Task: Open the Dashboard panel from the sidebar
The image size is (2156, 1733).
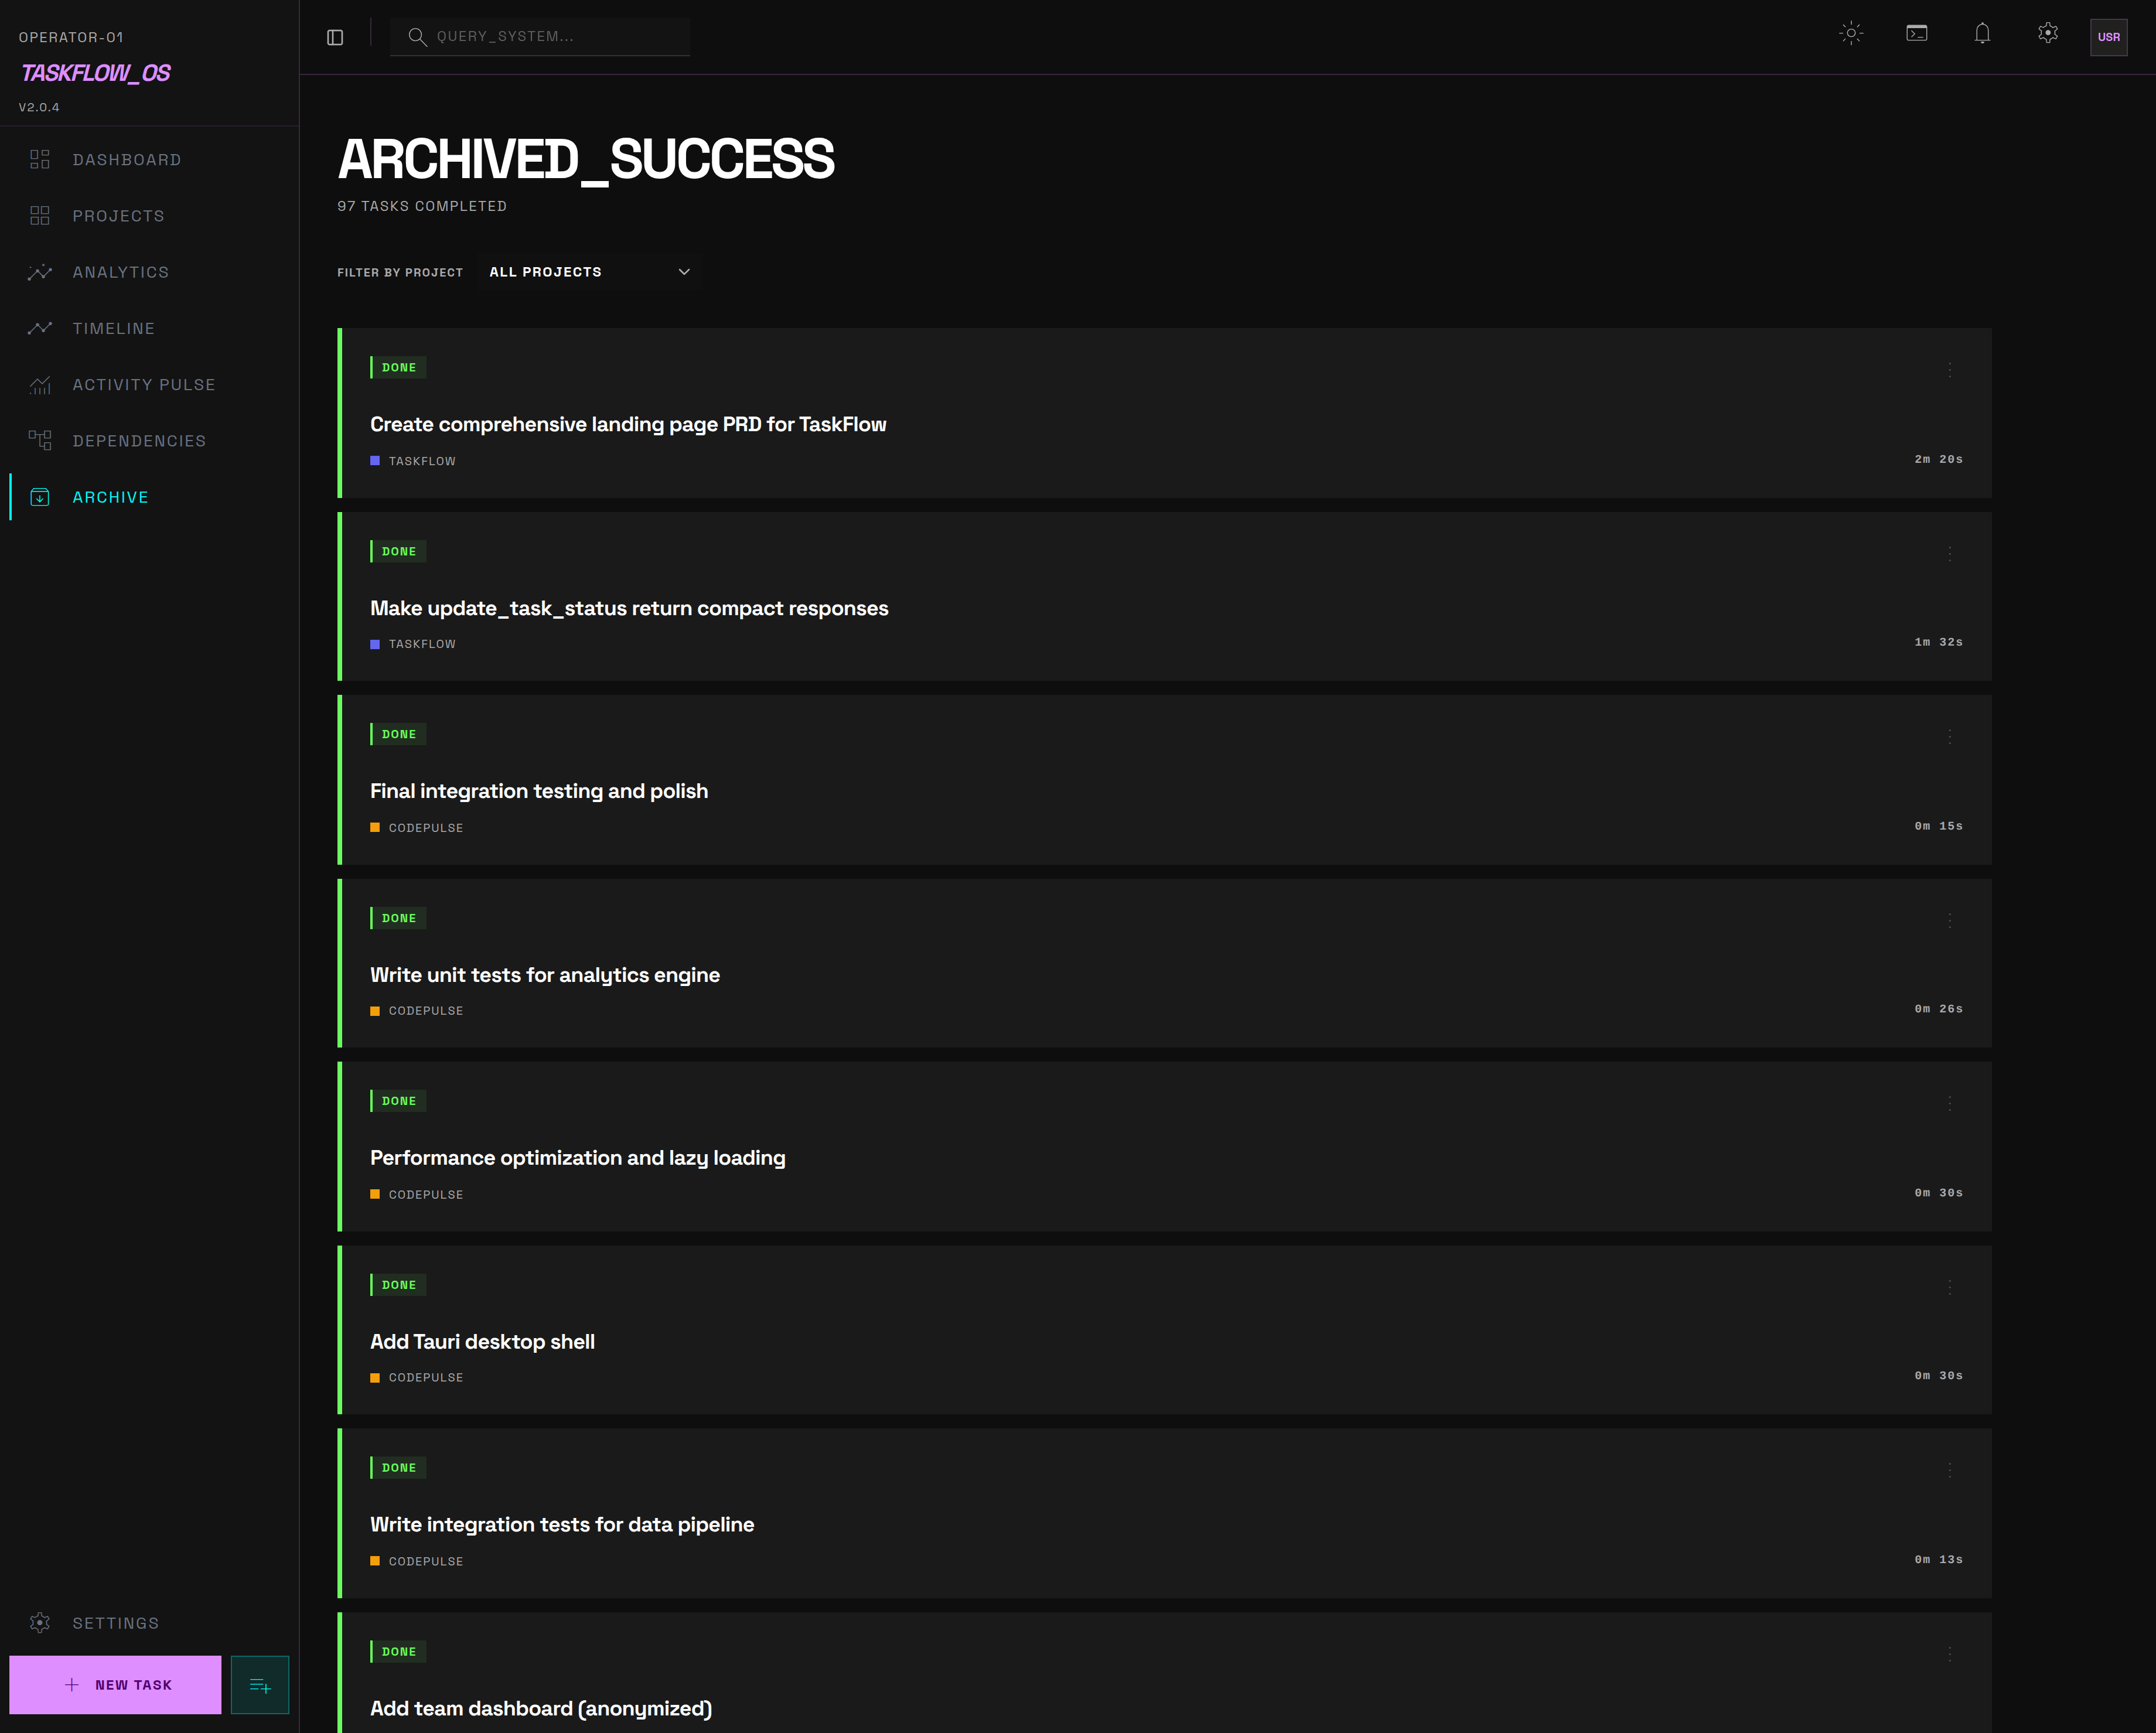Action: (40, 159)
